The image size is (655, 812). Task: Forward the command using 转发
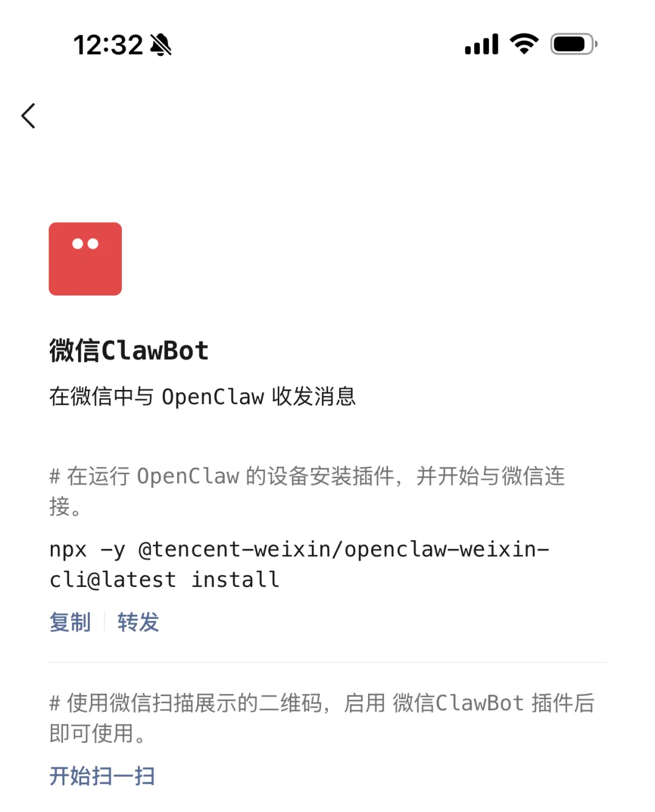coord(138,622)
